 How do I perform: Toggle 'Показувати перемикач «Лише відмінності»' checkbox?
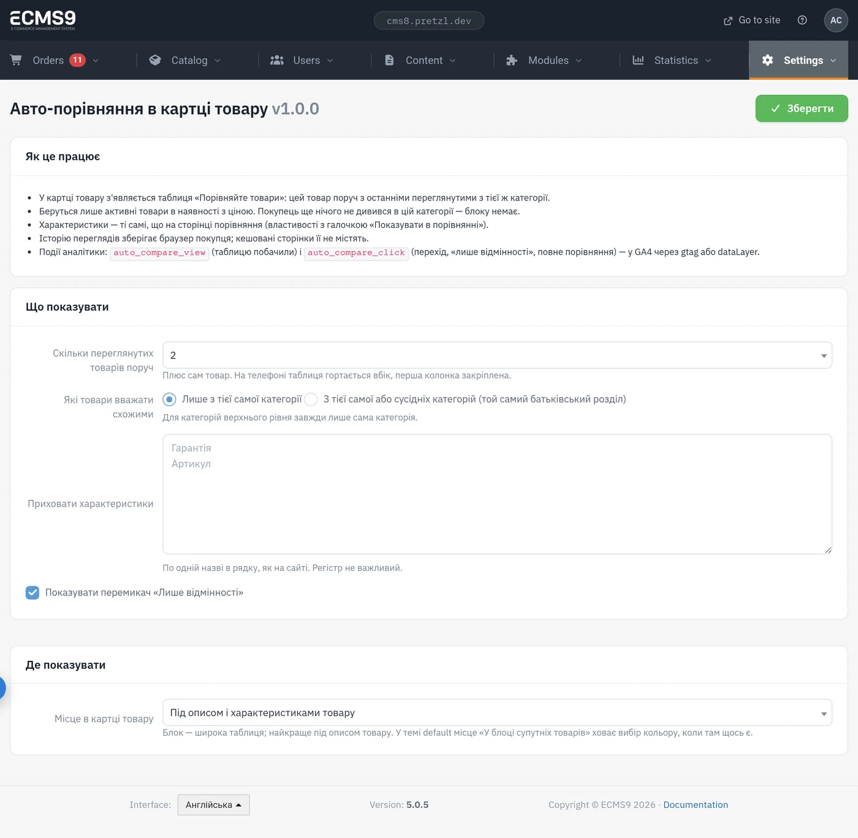(x=32, y=592)
